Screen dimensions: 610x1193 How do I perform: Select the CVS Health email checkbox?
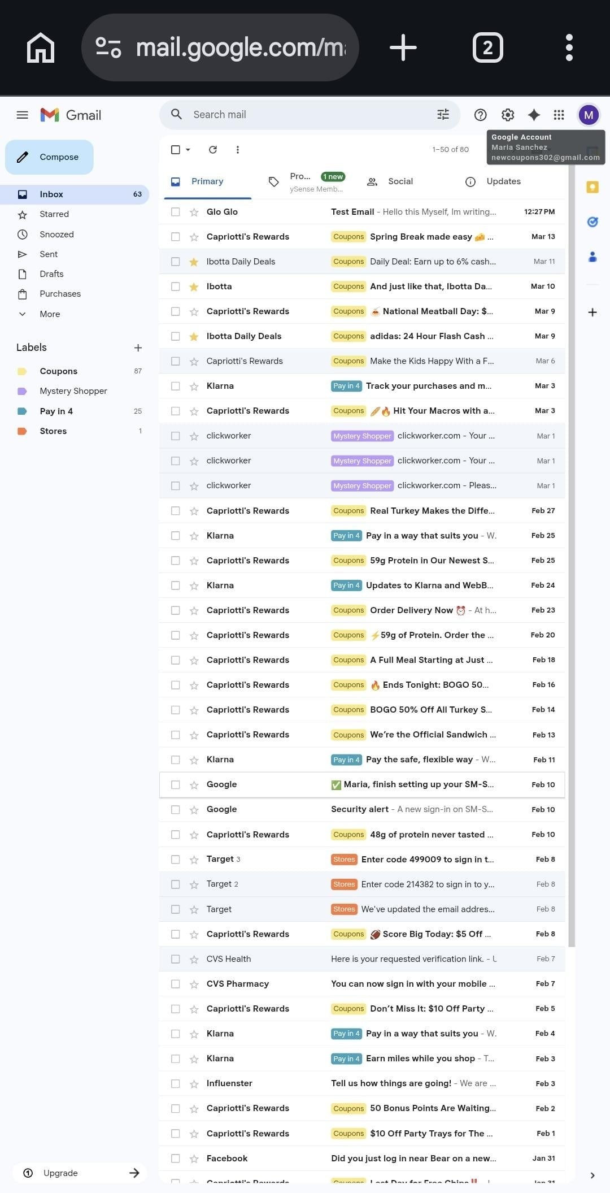176,959
